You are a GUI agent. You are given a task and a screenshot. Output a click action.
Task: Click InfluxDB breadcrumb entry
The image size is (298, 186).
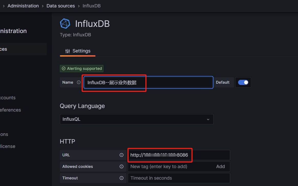click(91, 6)
